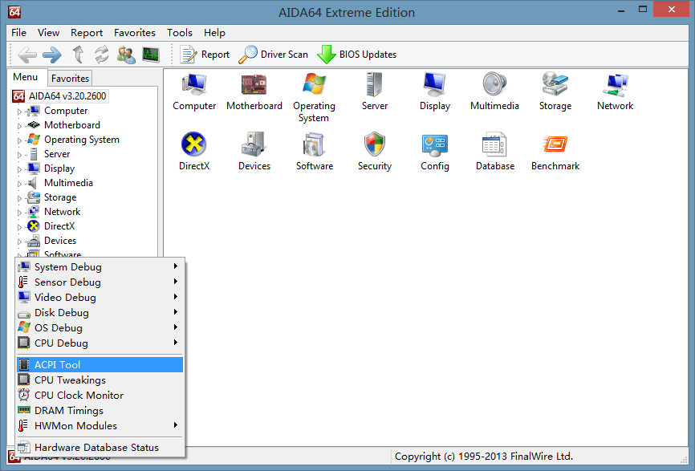Open the Database icon in main pane
Image resolution: width=695 pixels, height=471 pixels.
coord(494,144)
